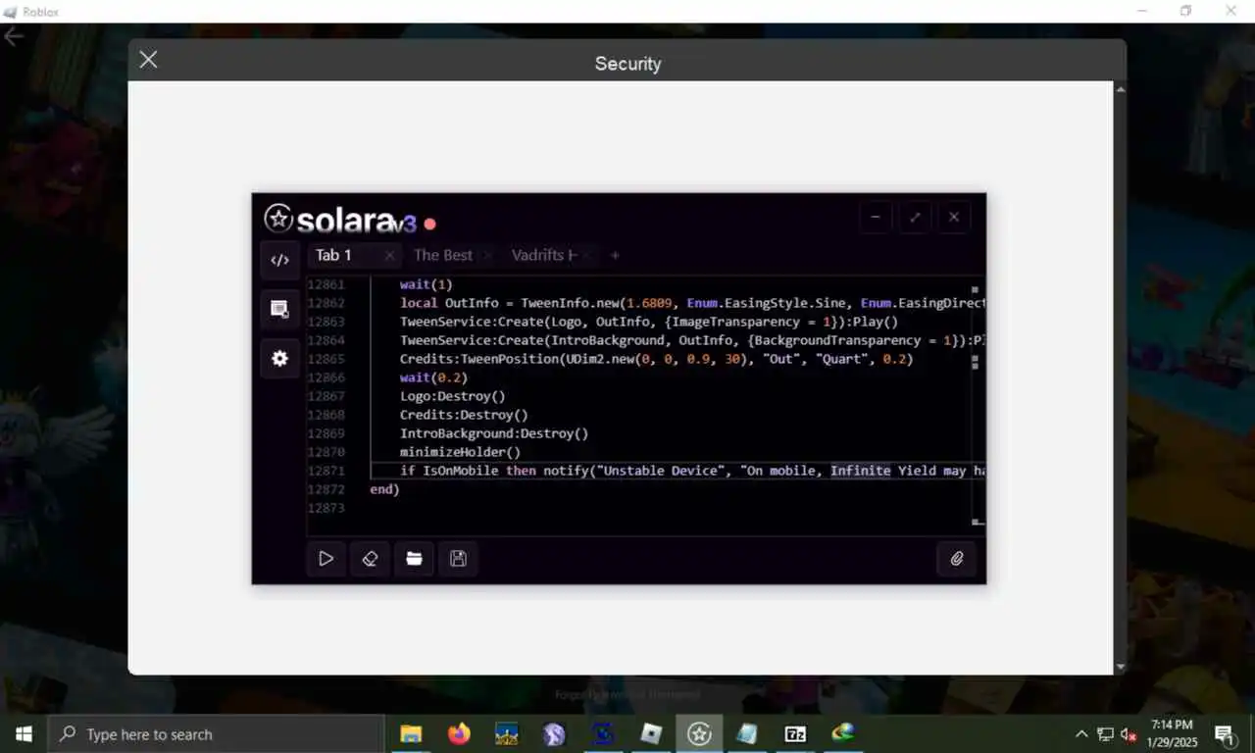Click code line IntroBackground:Destroy()

point(494,433)
